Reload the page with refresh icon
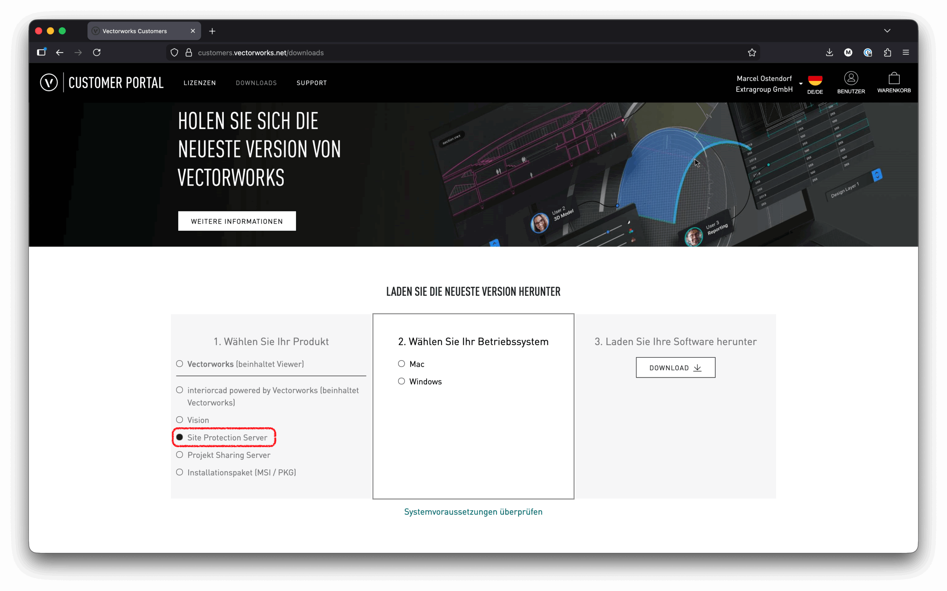The image size is (947, 591). 97,52
